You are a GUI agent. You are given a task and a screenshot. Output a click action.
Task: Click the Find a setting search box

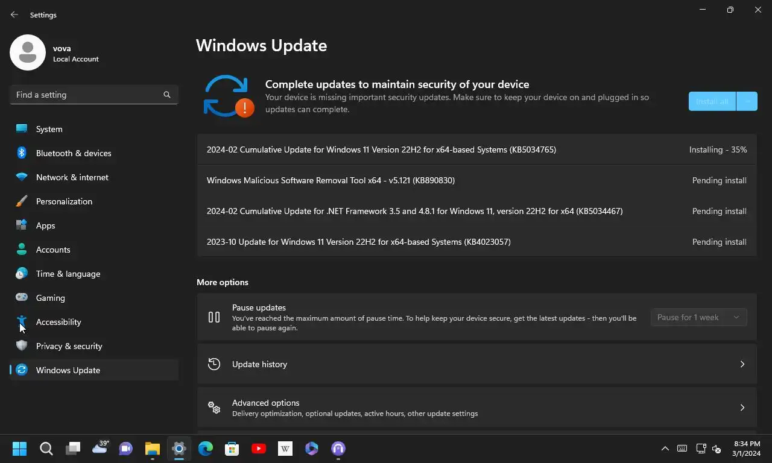tap(94, 95)
